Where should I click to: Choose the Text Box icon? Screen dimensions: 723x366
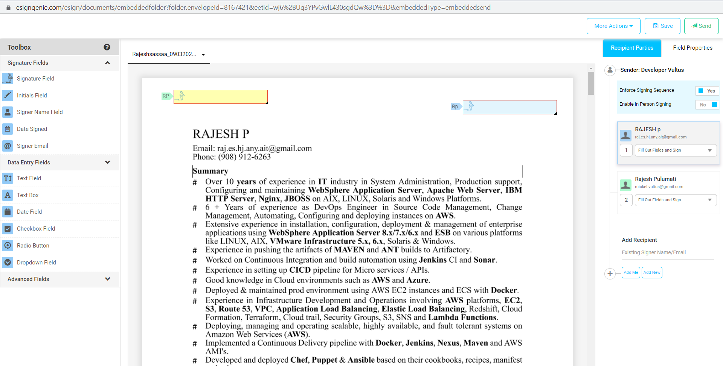click(x=8, y=195)
